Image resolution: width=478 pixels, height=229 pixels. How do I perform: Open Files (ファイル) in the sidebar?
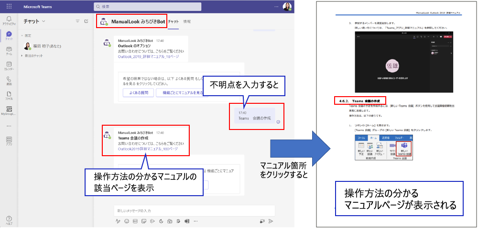point(9,95)
